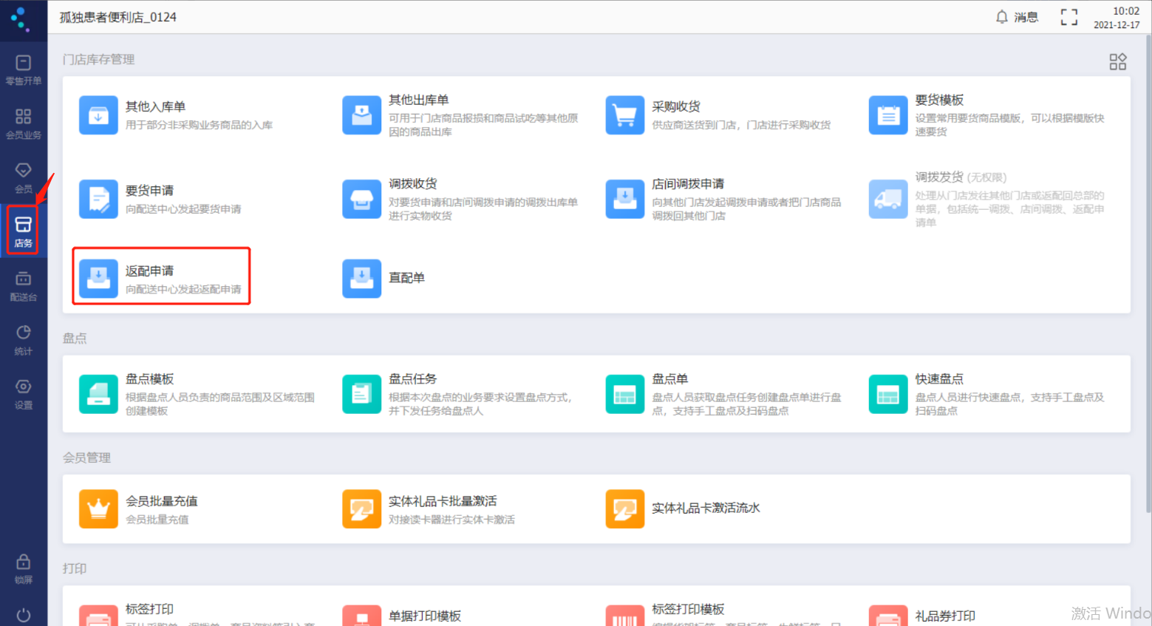Click the 其他入库单 title link

[155, 107]
